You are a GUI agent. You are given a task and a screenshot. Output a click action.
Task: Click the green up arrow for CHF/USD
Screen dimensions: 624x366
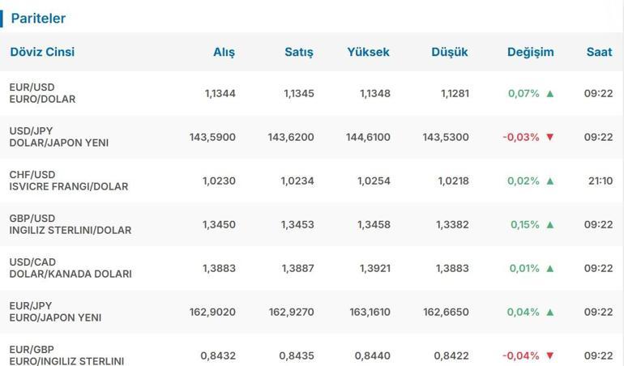coord(550,181)
